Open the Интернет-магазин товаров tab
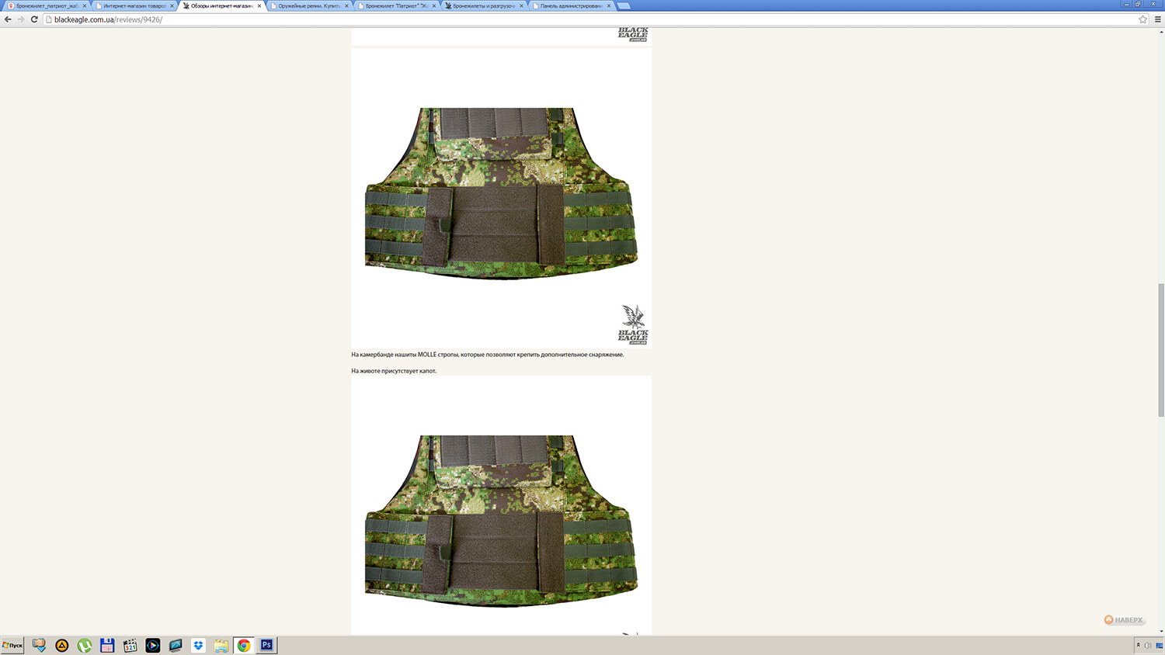The image size is (1165, 655). (134, 5)
